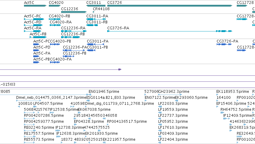Select EST LP17610.3prime

tap(173, 128)
